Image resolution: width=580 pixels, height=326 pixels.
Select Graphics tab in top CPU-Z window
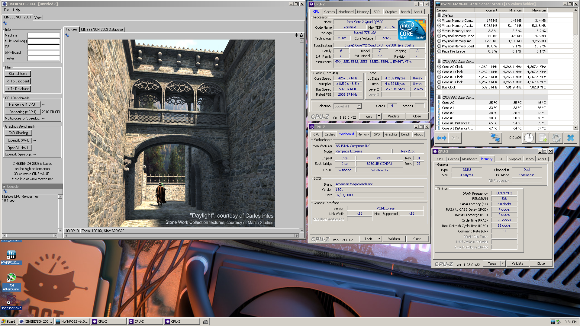pos(391,12)
